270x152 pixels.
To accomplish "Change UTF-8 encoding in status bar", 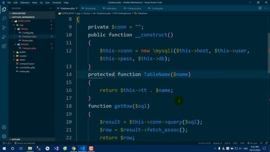I will coord(227,143).
